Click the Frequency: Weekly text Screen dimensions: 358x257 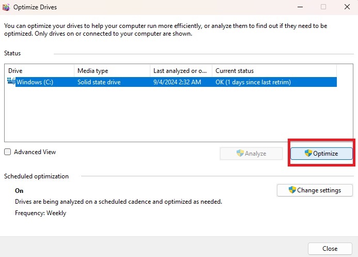pyautogui.click(x=41, y=213)
